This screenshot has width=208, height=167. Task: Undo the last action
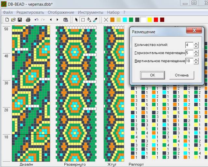[36, 20]
